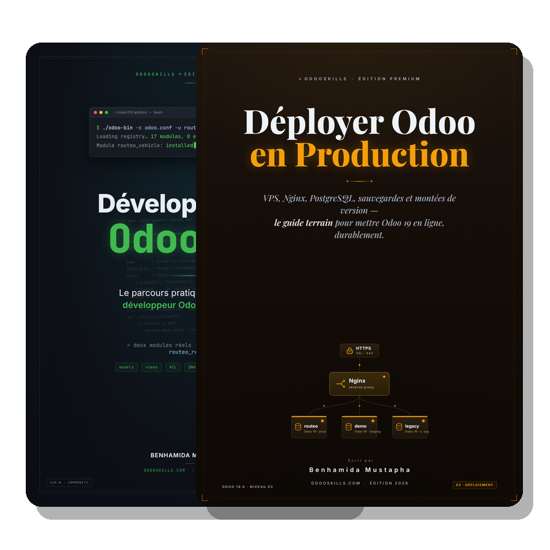
Task: Click the white 'Dévelop' title on back cover
Action: click(x=147, y=204)
